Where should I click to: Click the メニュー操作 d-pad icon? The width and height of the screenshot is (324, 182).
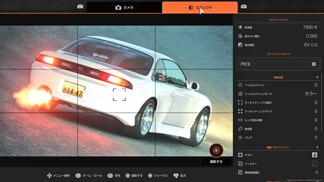(x=49, y=176)
